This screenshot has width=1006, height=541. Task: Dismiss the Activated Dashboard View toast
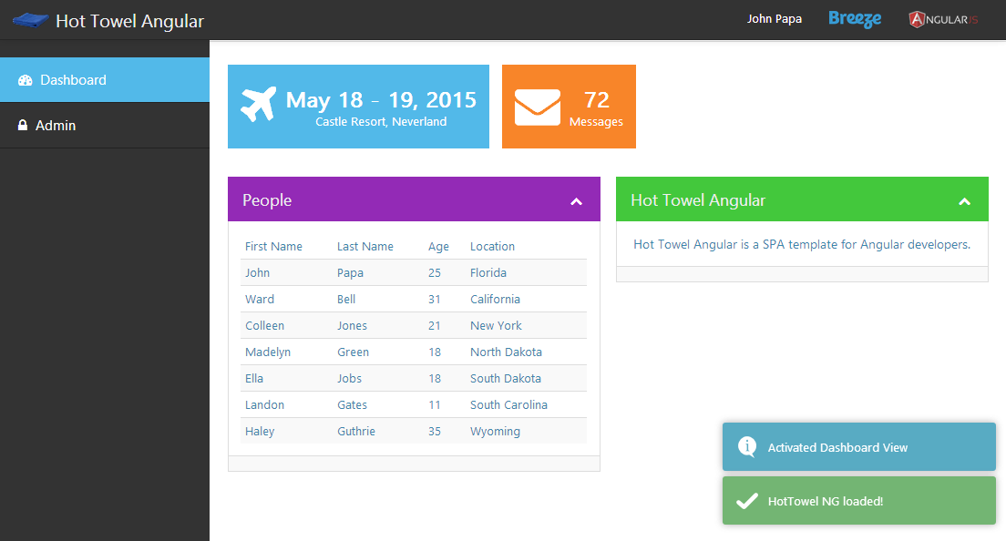pos(859,447)
